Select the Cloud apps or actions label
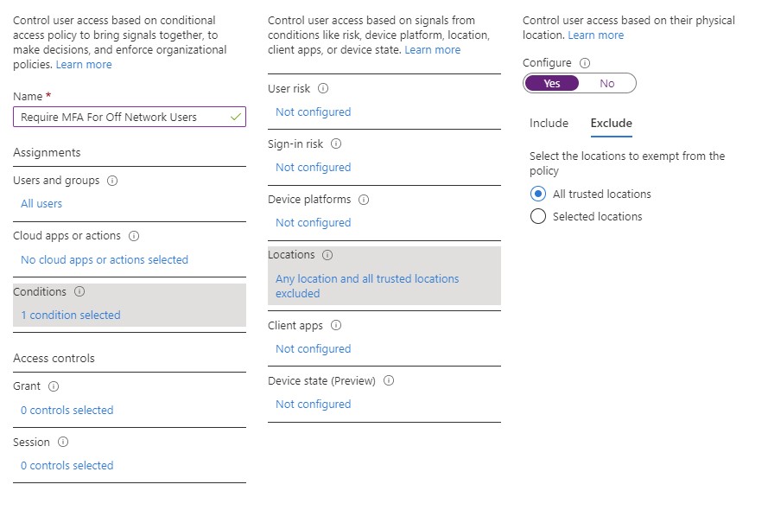The height and width of the screenshot is (510, 768). (x=67, y=236)
